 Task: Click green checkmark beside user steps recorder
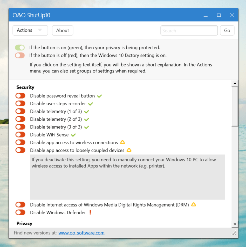[91, 104]
